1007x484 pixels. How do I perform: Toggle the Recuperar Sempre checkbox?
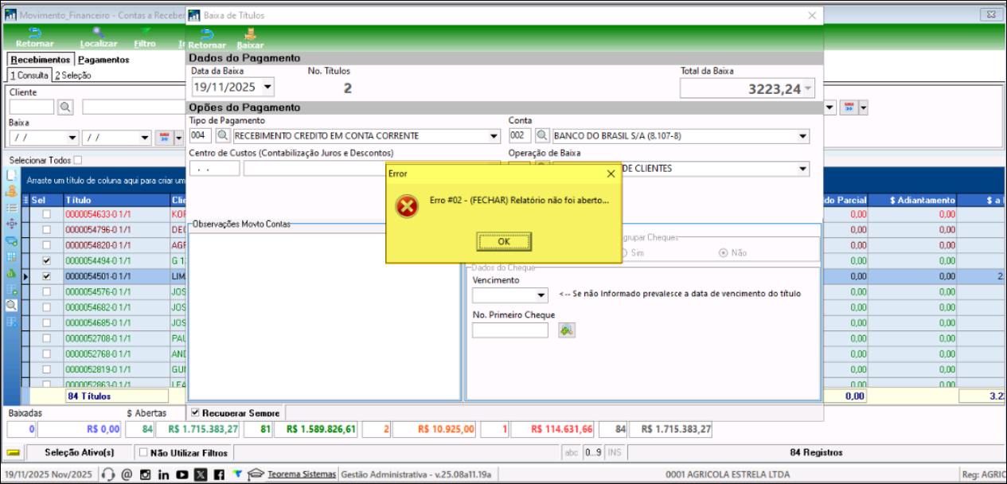[x=195, y=412]
